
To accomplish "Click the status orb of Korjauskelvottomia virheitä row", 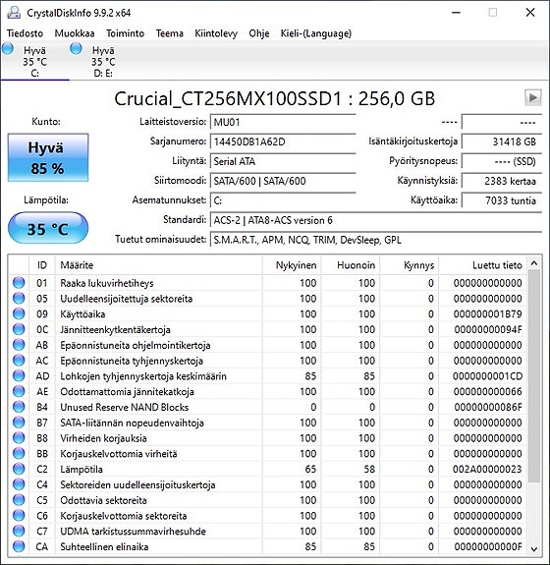I will click(19, 453).
